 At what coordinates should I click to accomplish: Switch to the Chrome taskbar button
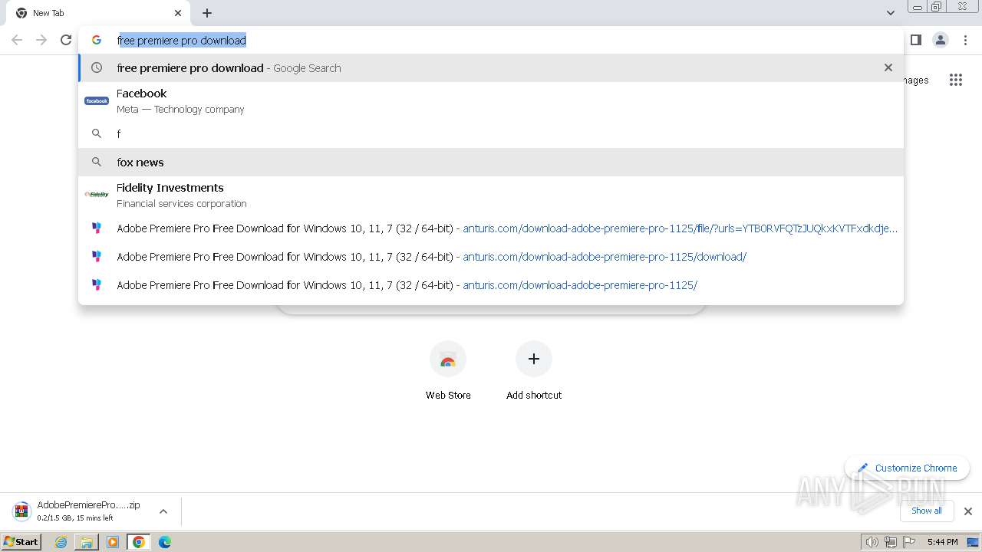(x=139, y=542)
